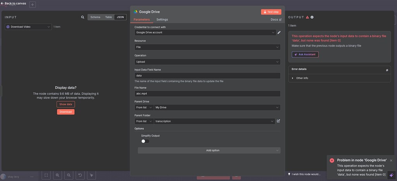Edit the Google Drive credential with pencil icon
The image size is (397, 181).
[279, 33]
